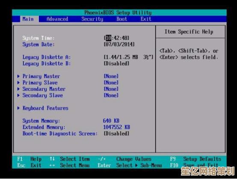237x179 pixels.
Task: Click the highlighted hour field 10
Action: pyautogui.click(x=108, y=38)
